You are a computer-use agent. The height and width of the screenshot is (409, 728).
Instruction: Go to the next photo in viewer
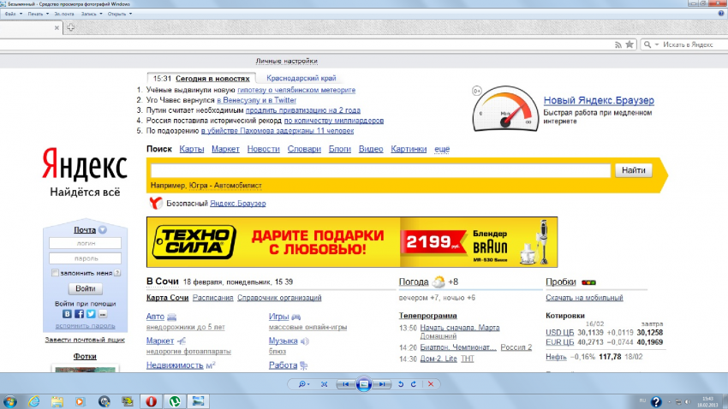click(x=381, y=385)
